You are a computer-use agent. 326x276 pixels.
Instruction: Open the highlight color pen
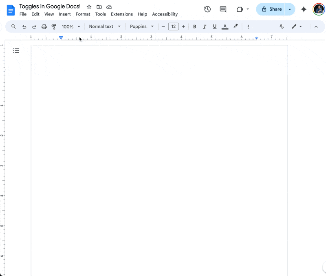coord(236,26)
